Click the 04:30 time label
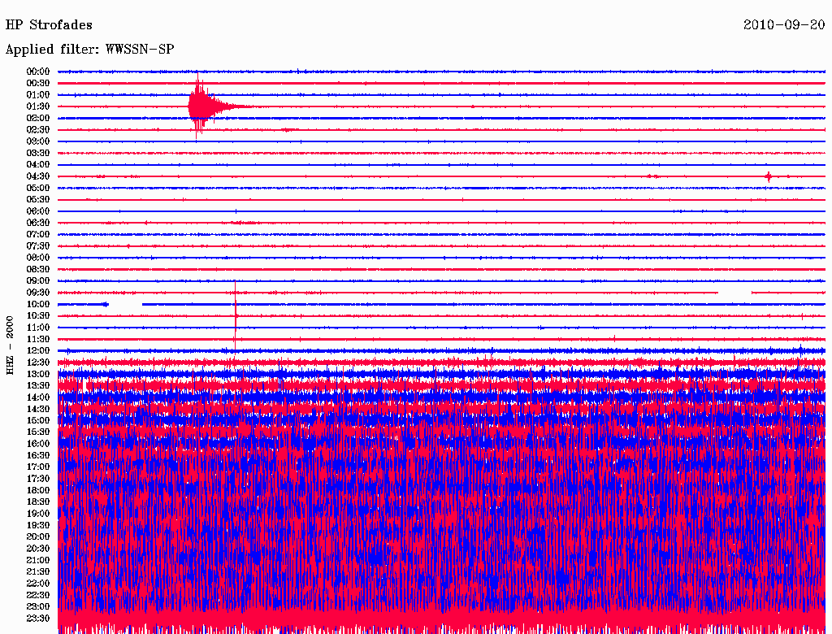The height and width of the screenshot is (634, 832). coord(38,176)
